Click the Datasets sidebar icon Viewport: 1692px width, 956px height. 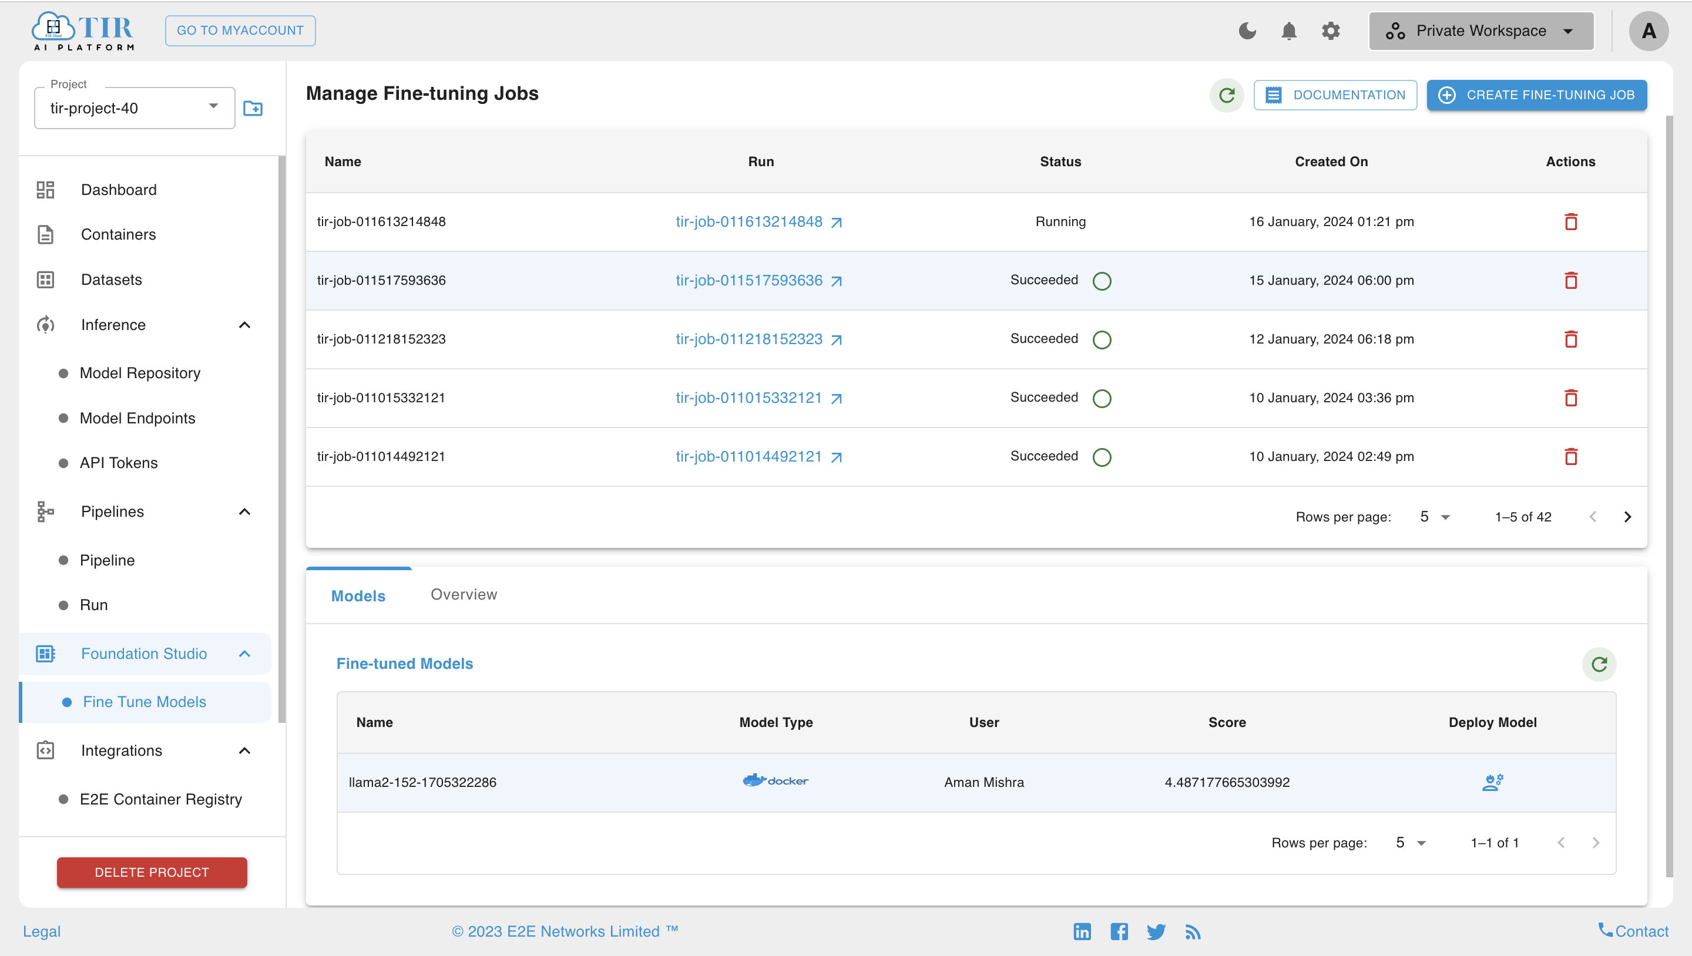point(45,280)
